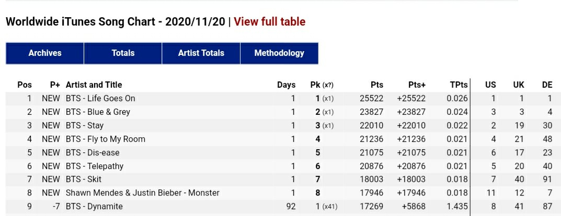
Task: Open the Methodology tab
Action: coord(279,53)
